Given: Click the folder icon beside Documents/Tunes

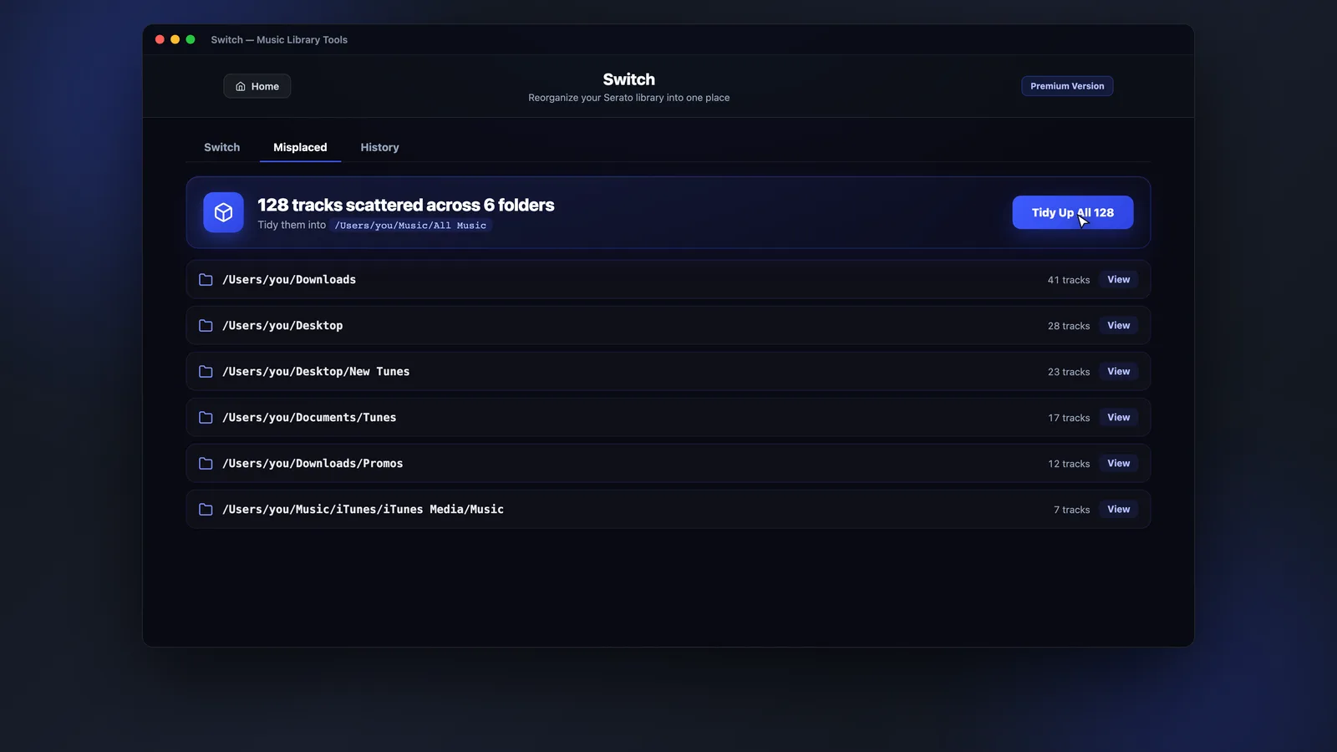Looking at the screenshot, I should [206, 418].
